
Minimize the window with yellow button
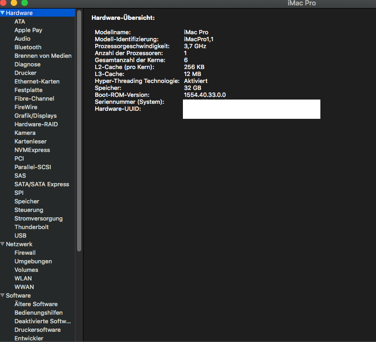(14, 3)
